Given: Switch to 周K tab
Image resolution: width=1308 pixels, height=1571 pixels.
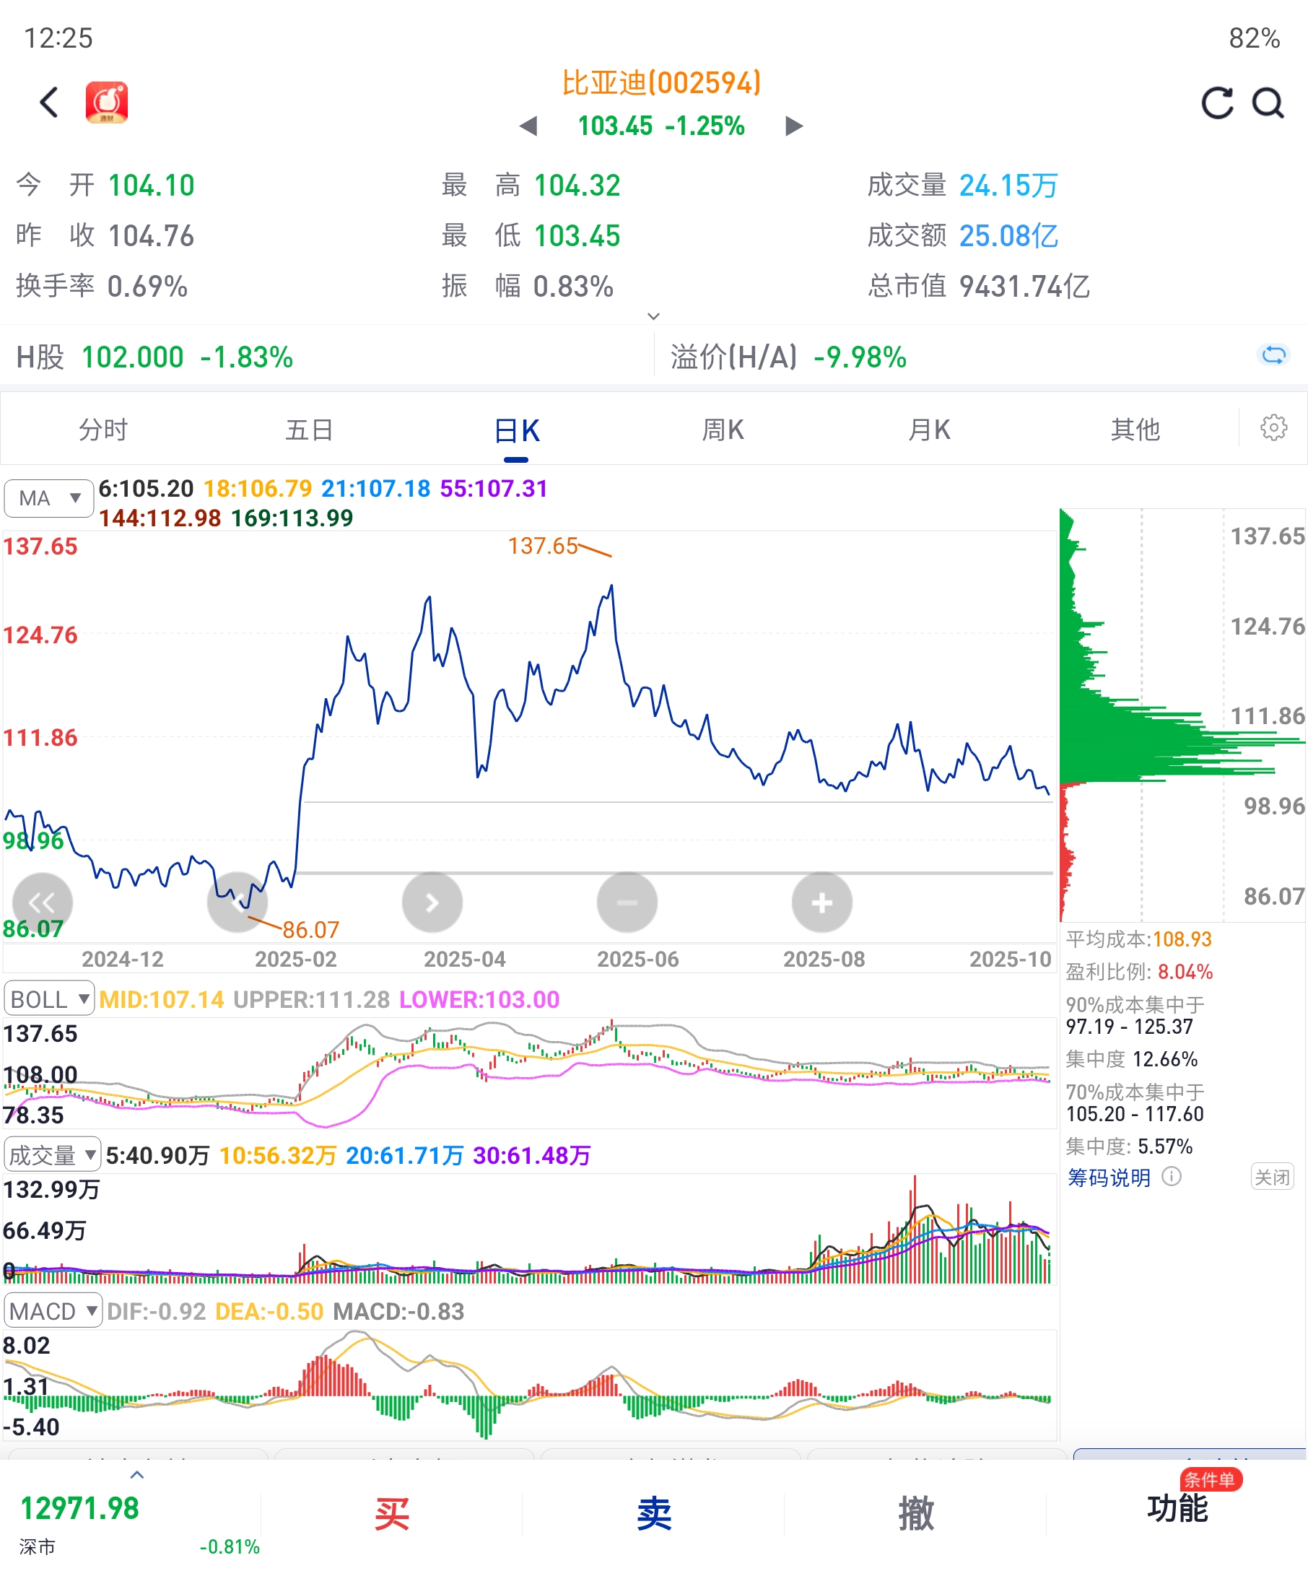Looking at the screenshot, I should tap(723, 430).
